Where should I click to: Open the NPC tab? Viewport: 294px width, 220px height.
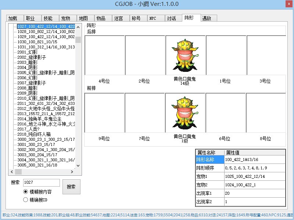(x=153, y=18)
